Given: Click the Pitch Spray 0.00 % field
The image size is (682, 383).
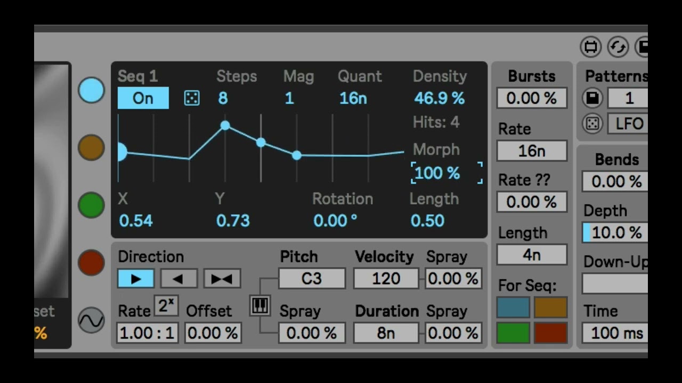Looking at the screenshot, I should [312, 333].
